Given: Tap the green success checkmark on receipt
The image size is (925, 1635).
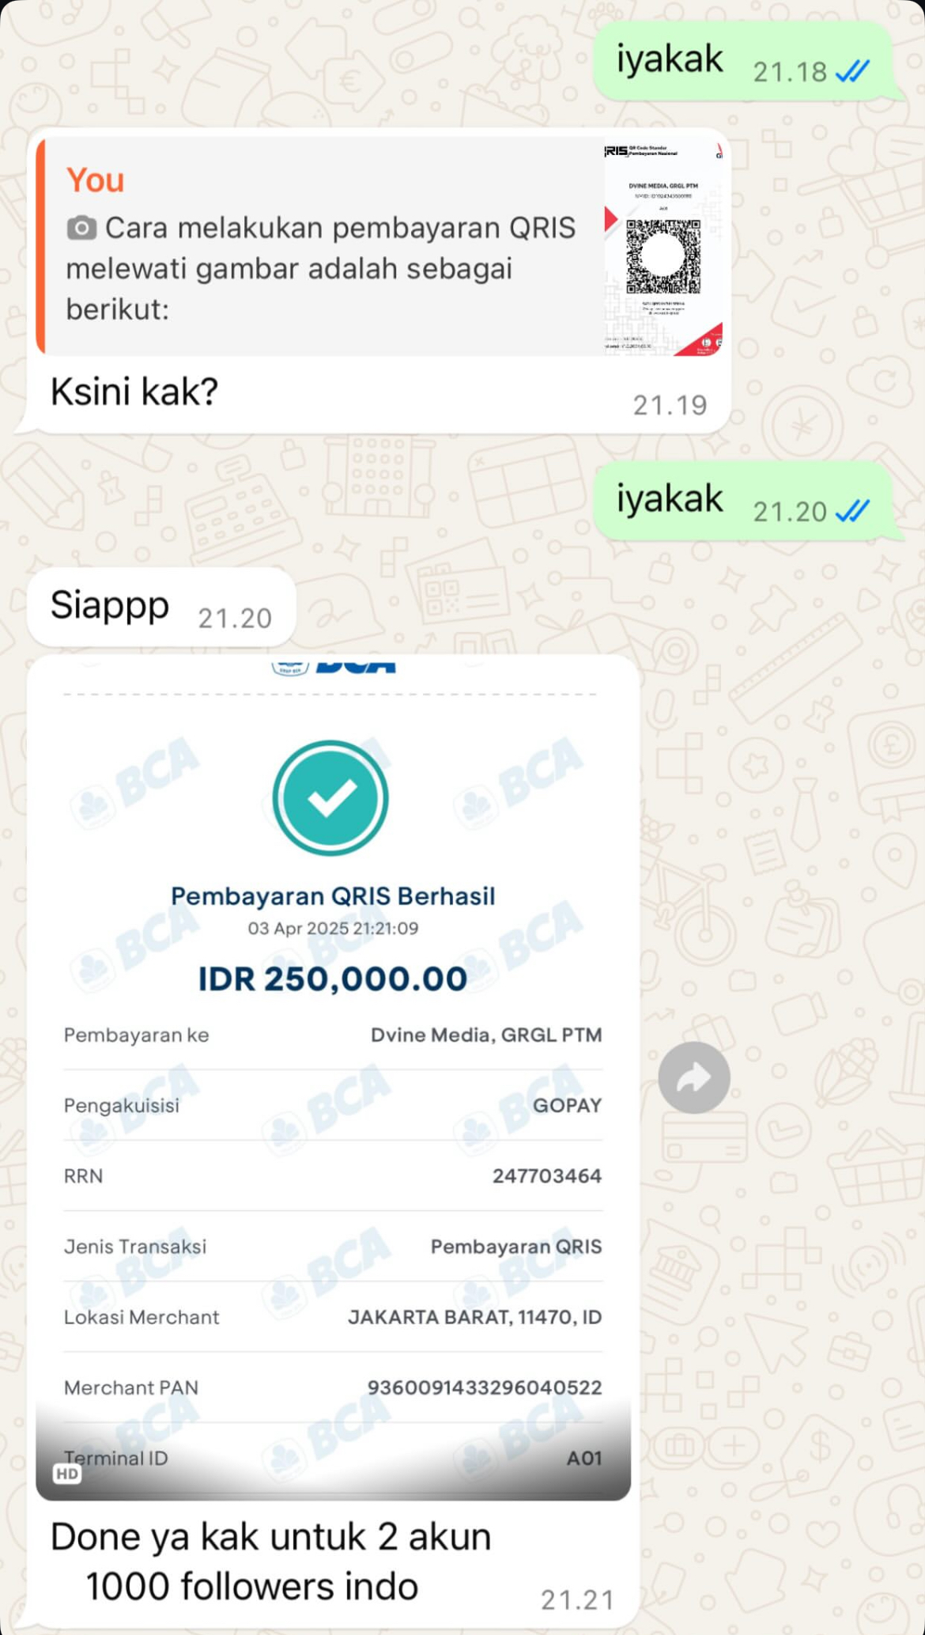Looking at the screenshot, I should pyautogui.click(x=330, y=797).
